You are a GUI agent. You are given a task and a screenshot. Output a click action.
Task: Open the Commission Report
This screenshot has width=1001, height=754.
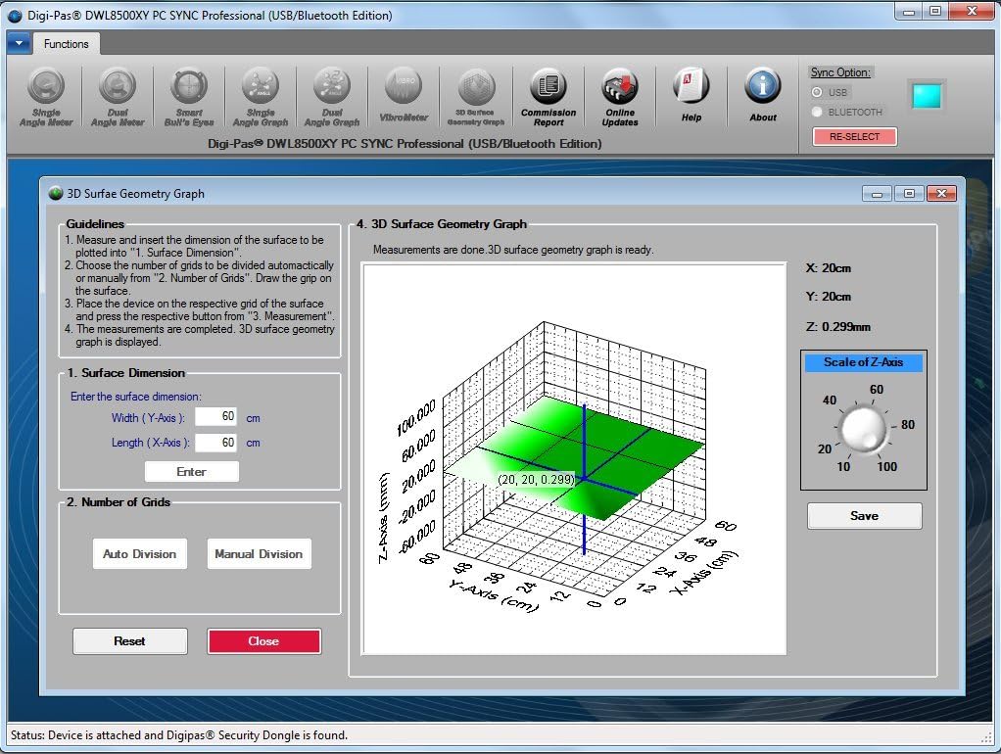(x=548, y=96)
